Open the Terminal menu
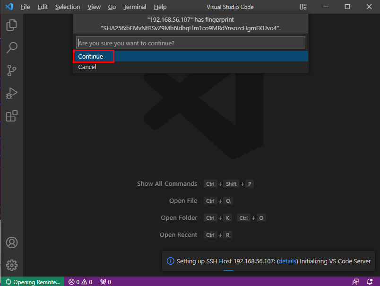The image size is (380, 286). click(x=135, y=7)
